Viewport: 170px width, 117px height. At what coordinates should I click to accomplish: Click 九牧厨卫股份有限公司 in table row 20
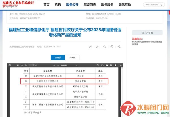pyautogui.click(x=48, y=81)
